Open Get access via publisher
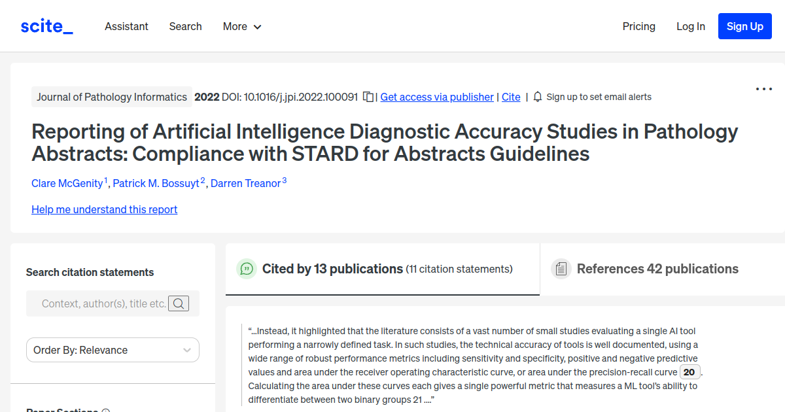This screenshot has height=412, width=785. [x=436, y=96]
